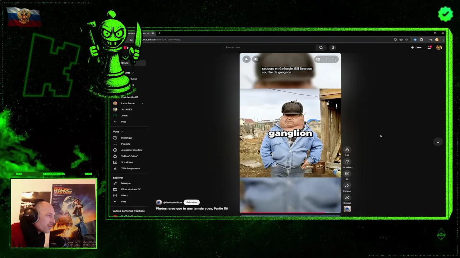Screen dimensions: 460x258
Task: Open Vidéos "J'aime" list
Action: click(x=129, y=156)
